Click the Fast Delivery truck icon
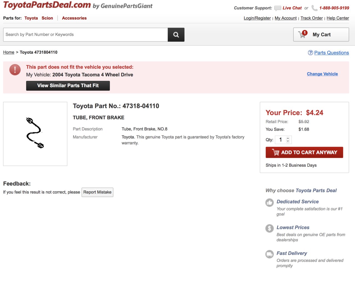The image size is (355, 287). [x=270, y=254]
